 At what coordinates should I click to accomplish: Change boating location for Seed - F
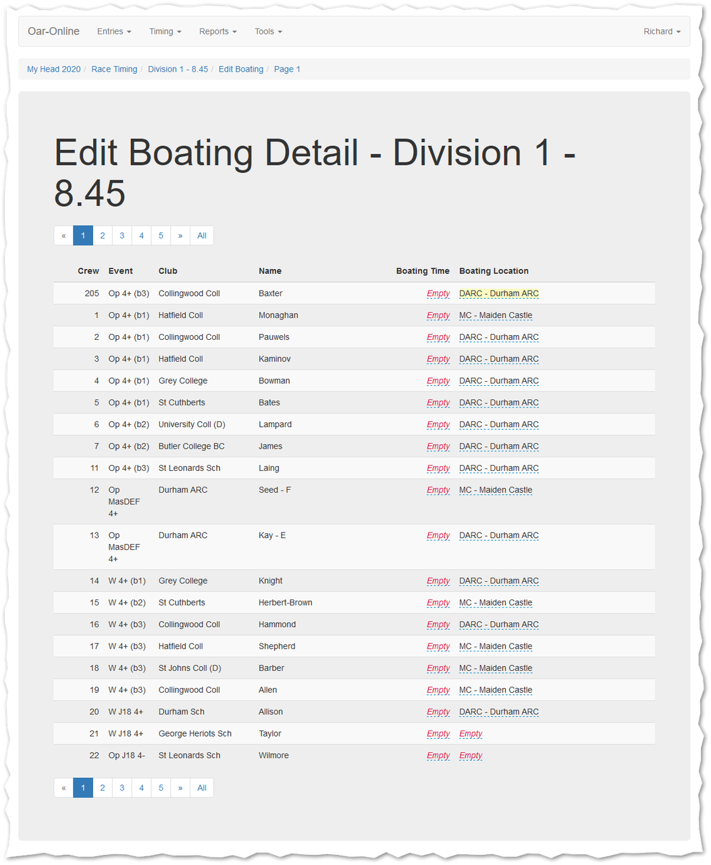point(496,490)
